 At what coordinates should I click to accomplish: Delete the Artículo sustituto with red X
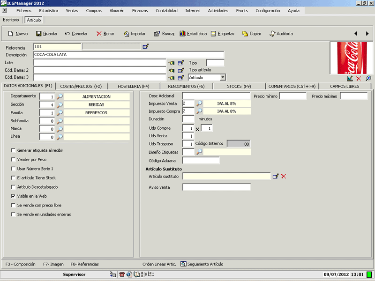[284, 176]
